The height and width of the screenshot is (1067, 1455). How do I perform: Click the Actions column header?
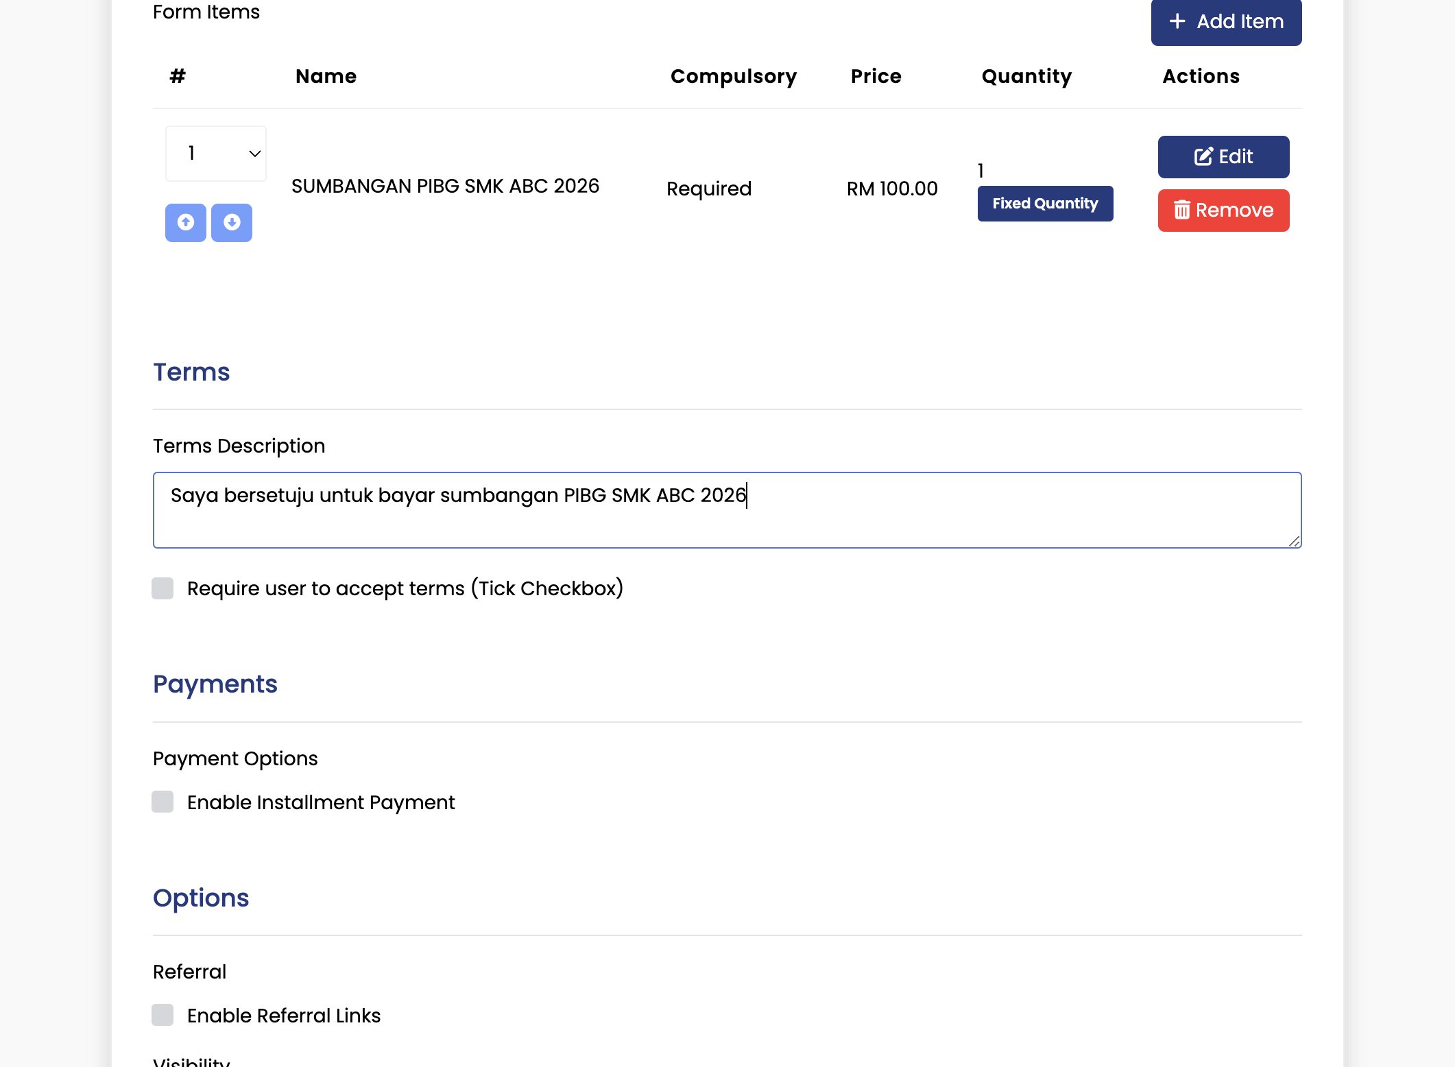pyautogui.click(x=1201, y=76)
